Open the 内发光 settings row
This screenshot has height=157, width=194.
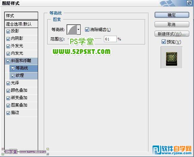(x=21, y=54)
